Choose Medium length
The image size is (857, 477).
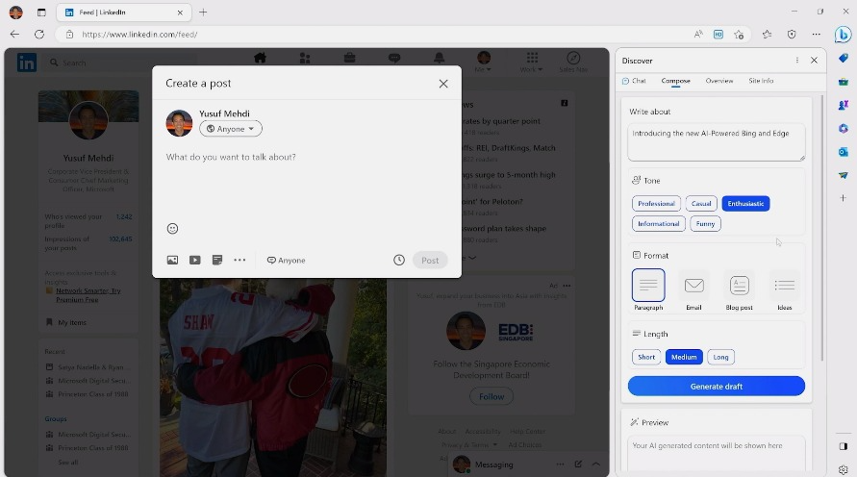point(684,357)
